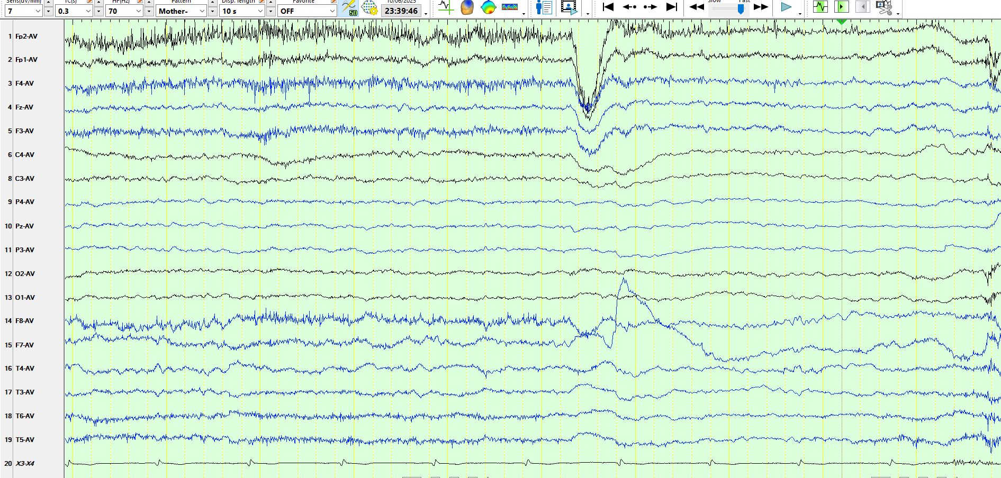Select the T6-AV channel label
Image resolution: width=1001 pixels, height=478 pixels.
(25, 416)
